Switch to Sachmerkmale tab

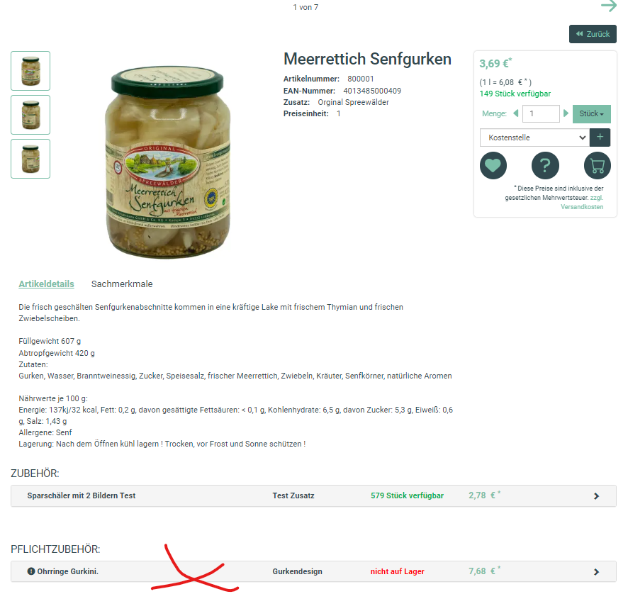coord(122,284)
